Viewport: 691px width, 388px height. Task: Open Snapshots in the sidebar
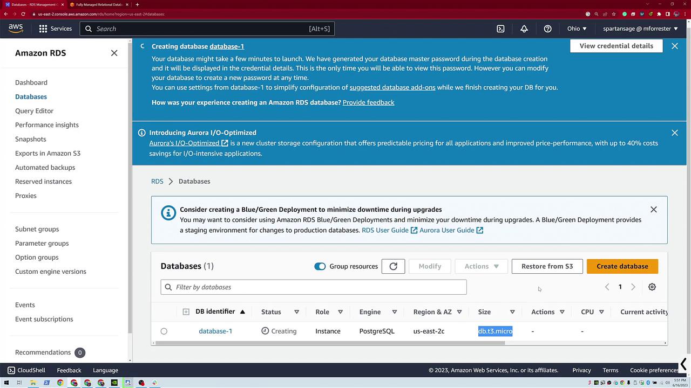(x=31, y=139)
